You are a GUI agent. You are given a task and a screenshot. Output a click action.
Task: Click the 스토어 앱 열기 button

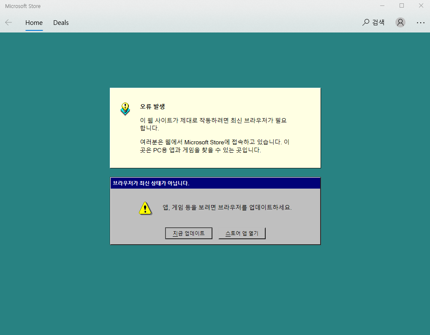[242, 233]
